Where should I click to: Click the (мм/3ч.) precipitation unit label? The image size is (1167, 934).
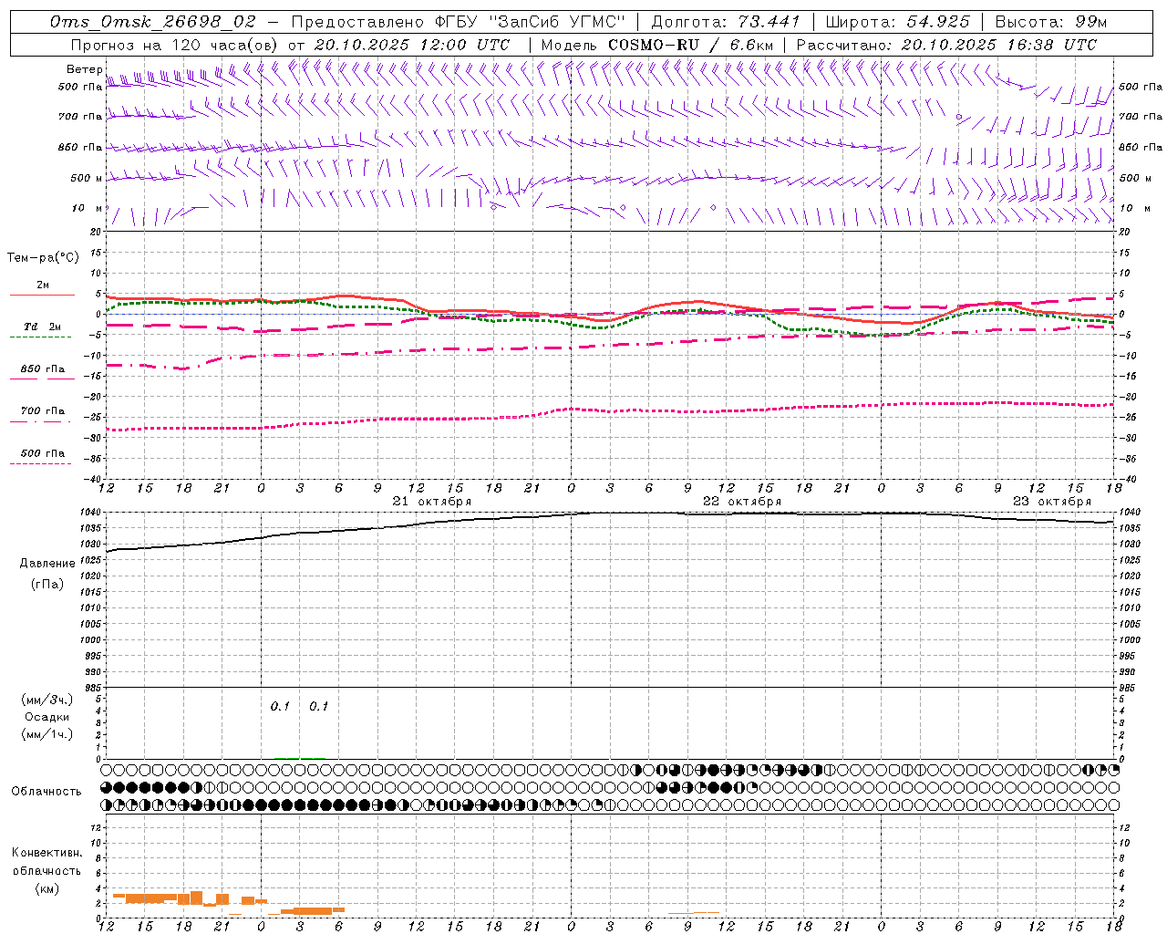click(x=47, y=700)
